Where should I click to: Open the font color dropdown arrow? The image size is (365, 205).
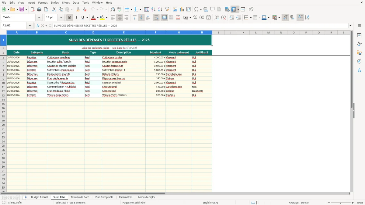click(x=97, y=18)
